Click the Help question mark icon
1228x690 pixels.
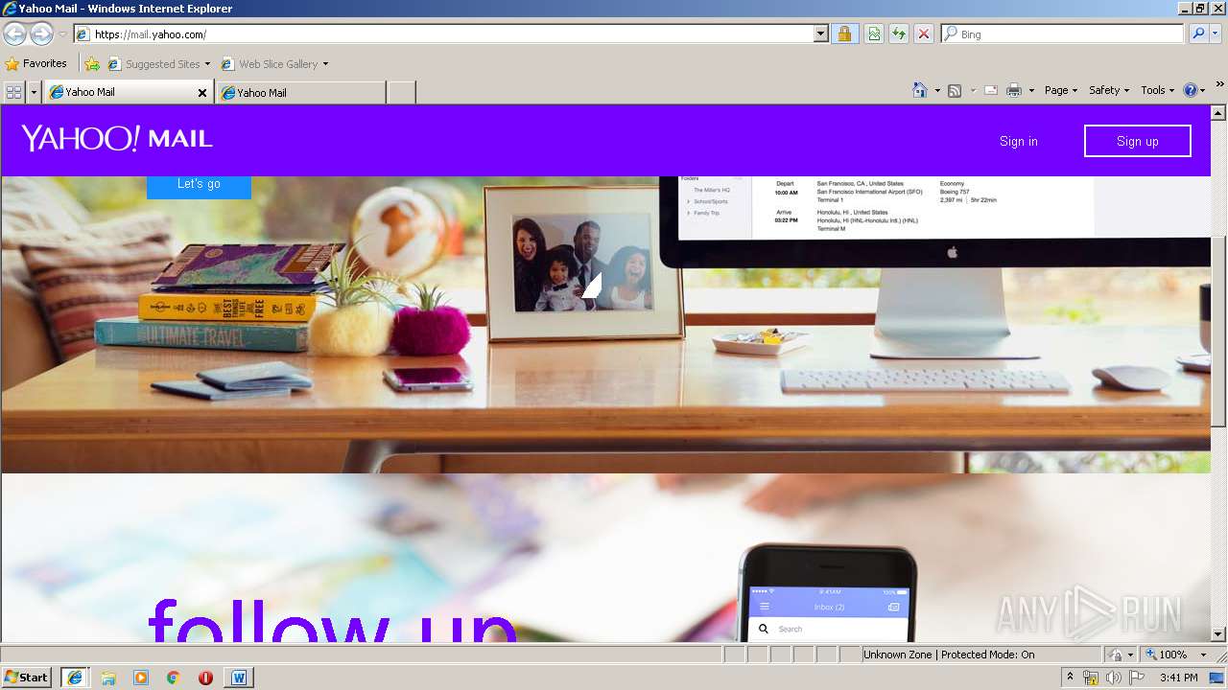(x=1191, y=90)
